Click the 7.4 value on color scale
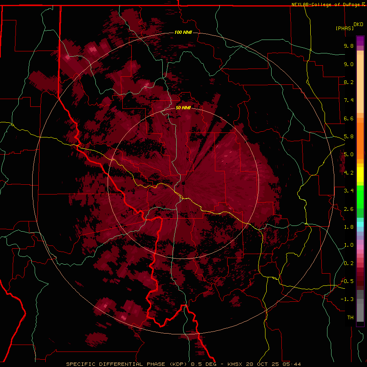The height and width of the screenshot is (367, 367). [x=349, y=100]
